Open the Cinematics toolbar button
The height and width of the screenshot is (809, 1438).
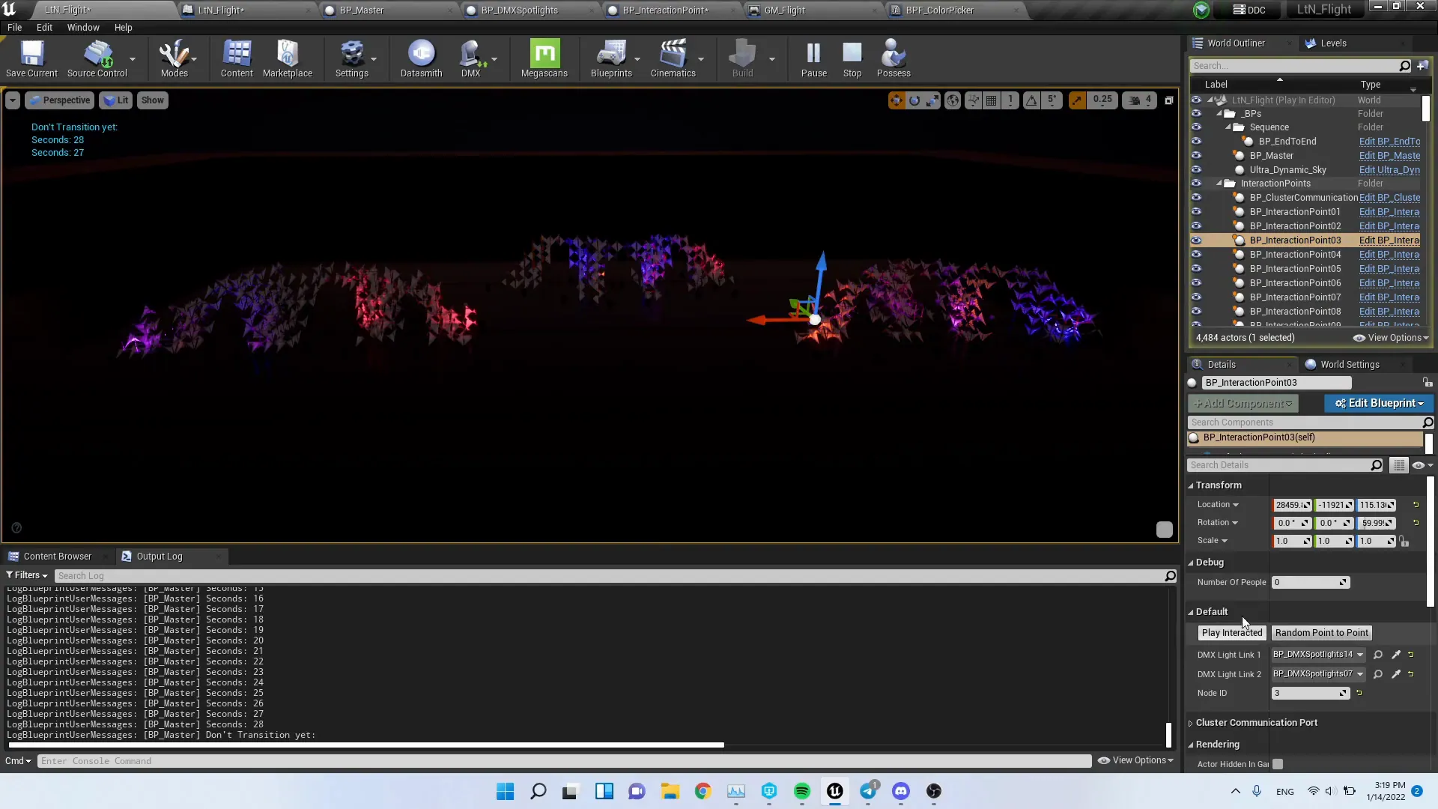click(x=673, y=58)
